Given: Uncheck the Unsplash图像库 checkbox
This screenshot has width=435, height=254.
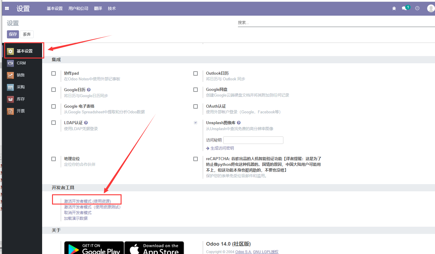Looking at the screenshot, I should 196,122.
